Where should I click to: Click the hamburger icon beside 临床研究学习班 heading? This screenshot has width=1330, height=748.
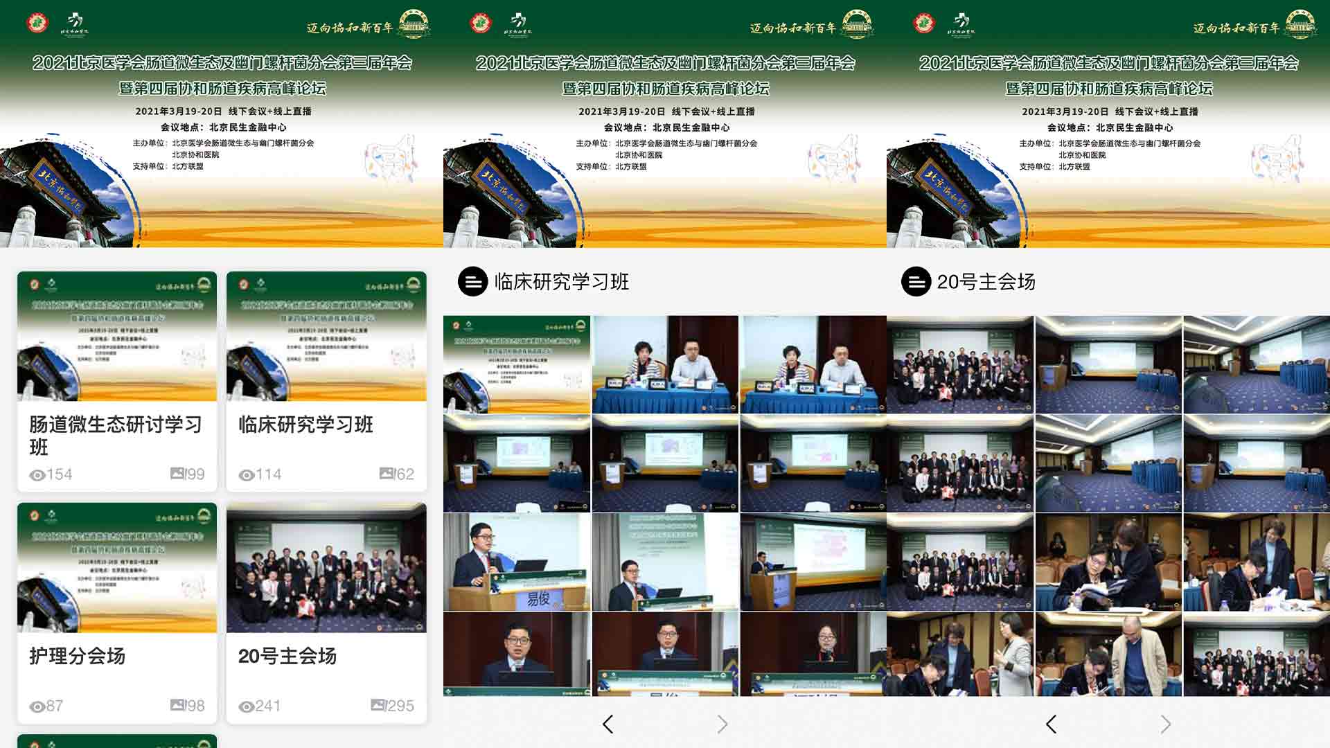tap(472, 282)
